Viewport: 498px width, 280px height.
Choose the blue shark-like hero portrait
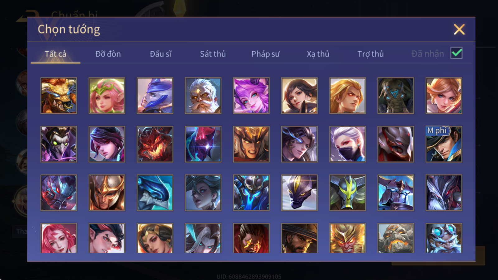(155, 193)
